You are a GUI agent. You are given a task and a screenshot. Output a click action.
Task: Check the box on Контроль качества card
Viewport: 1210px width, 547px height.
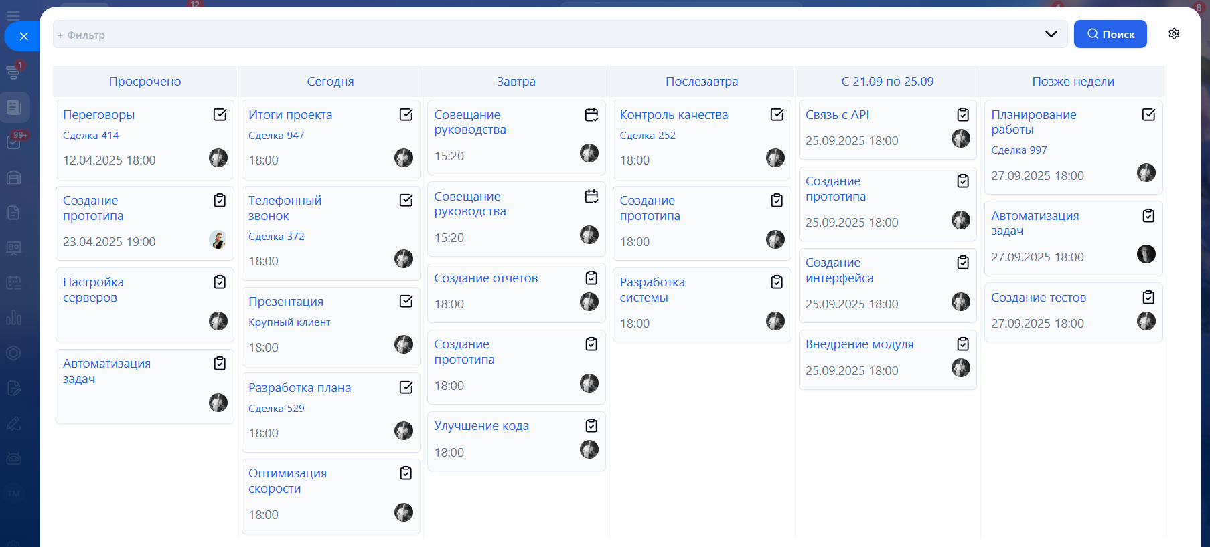click(777, 115)
